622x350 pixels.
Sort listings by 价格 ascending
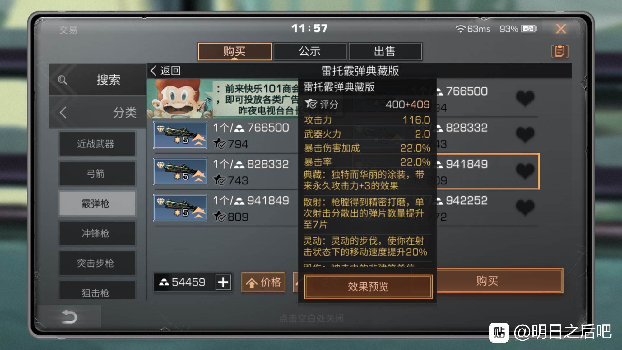click(x=263, y=282)
